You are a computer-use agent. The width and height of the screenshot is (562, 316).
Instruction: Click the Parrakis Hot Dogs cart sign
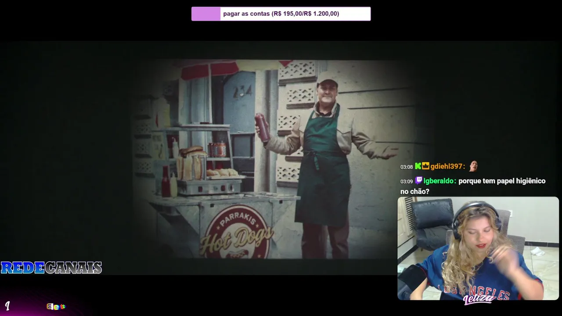[x=238, y=232]
